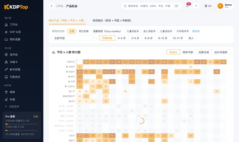
Task: Open the 全部书型 dropdown
Action: pyautogui.click(x=74, y=38)
